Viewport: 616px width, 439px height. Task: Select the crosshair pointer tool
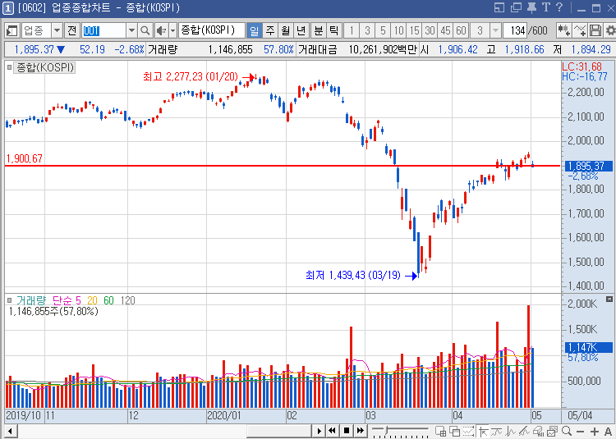(x=483, y=431)
